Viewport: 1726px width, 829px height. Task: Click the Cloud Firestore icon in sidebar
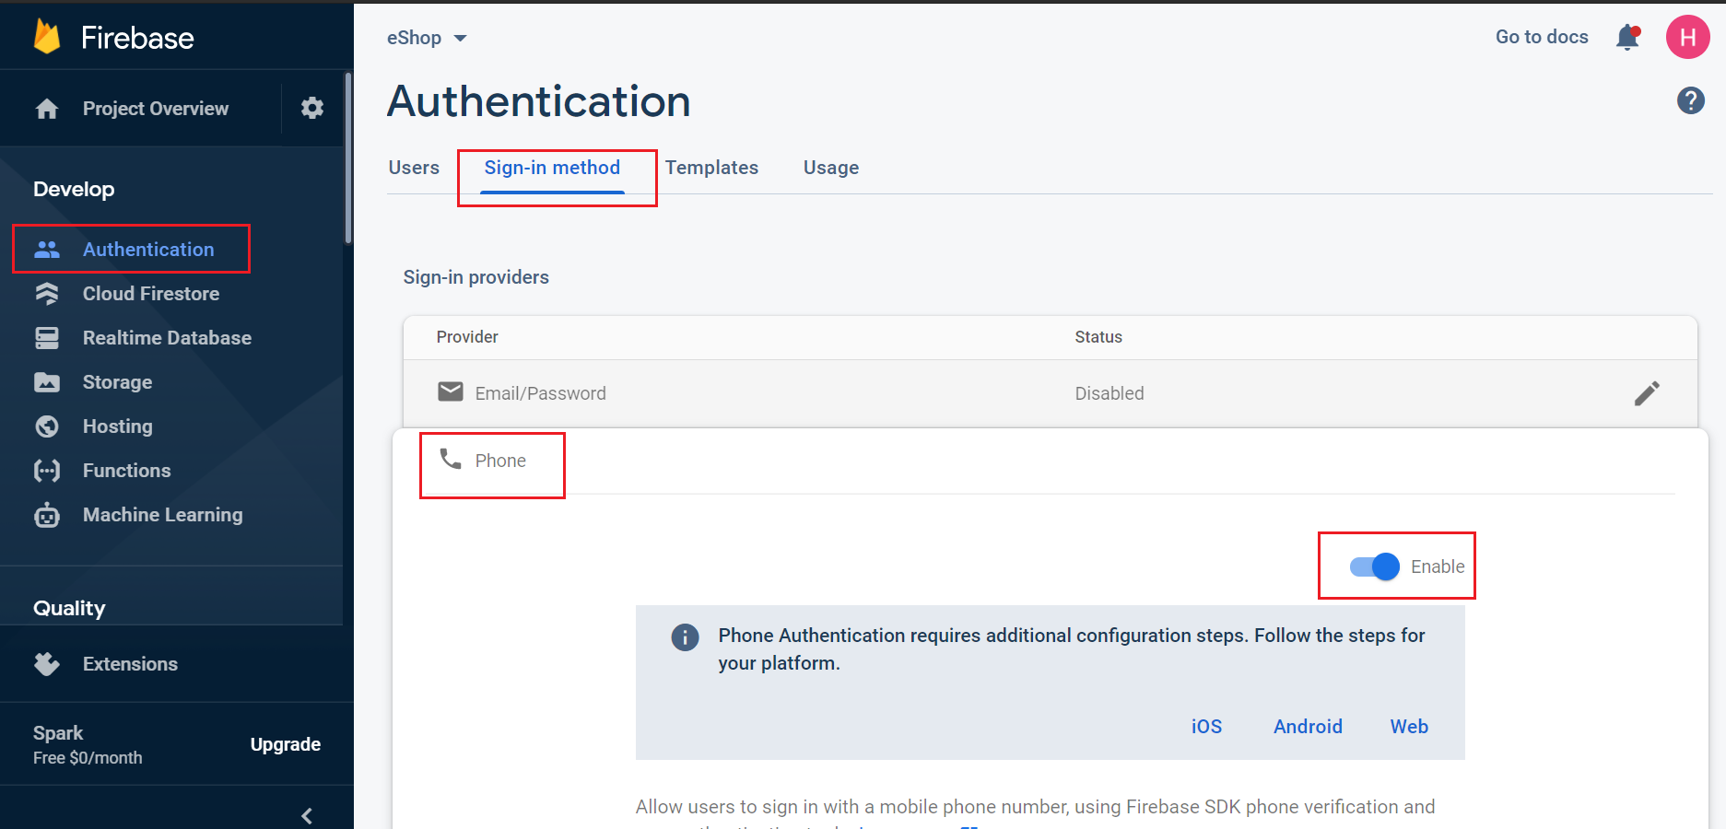click(47, 294)
